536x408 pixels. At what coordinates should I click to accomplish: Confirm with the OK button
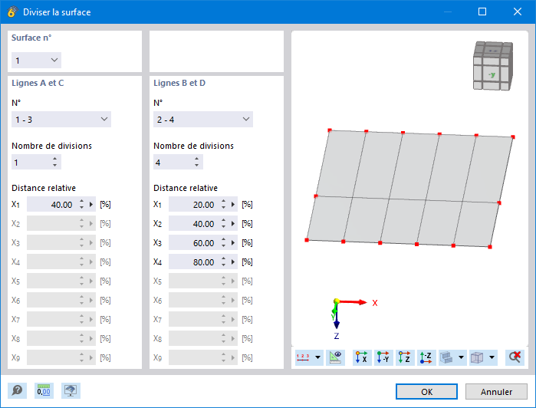[x=426, y=391]
